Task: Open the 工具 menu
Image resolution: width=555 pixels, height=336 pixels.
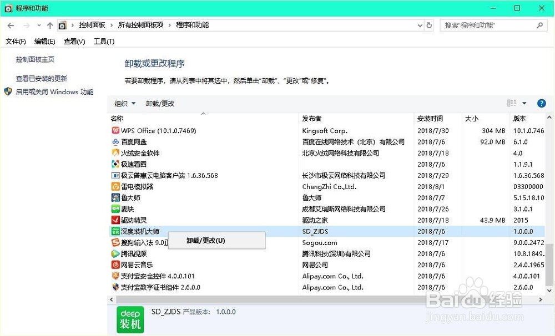Action: click(103, 41)
